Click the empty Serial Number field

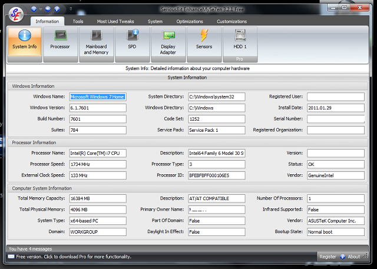click(336, 119)
